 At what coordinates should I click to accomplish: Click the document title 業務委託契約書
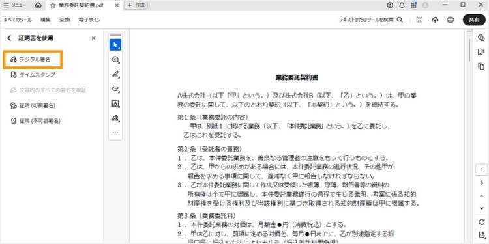pos(297,78)
